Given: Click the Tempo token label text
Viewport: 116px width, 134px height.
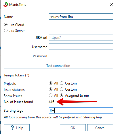Looking at the screenshot, I should [x=14, y=75].
